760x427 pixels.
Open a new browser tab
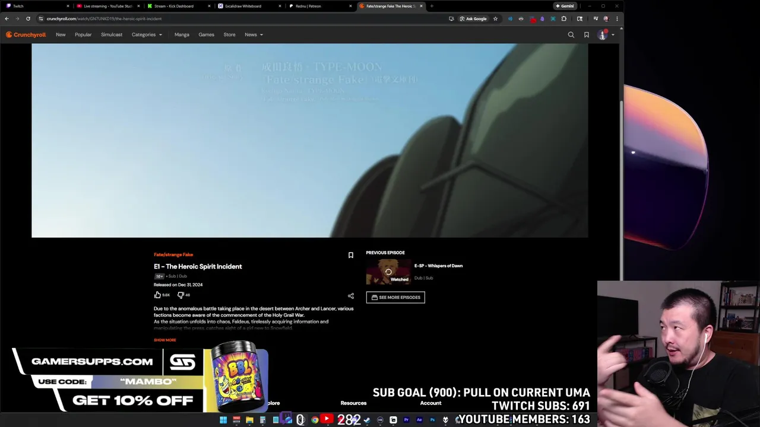(432, 6)
